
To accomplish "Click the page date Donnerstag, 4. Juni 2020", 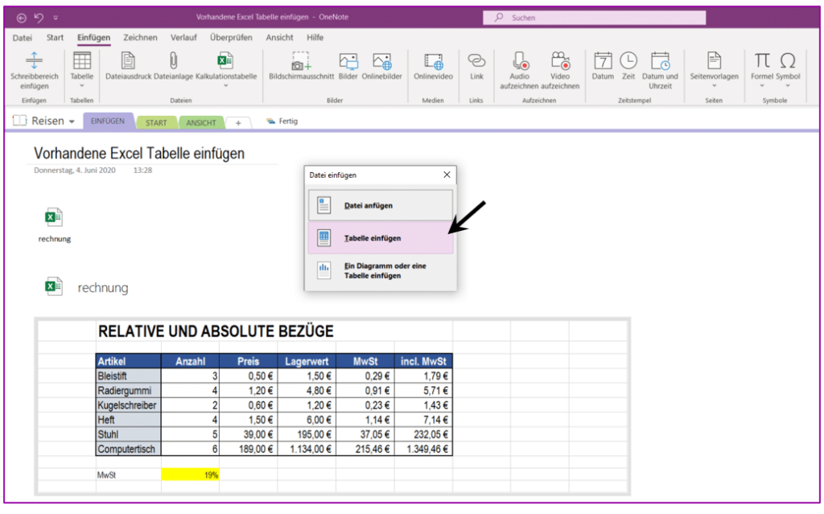I will click(x=75, y=171).
